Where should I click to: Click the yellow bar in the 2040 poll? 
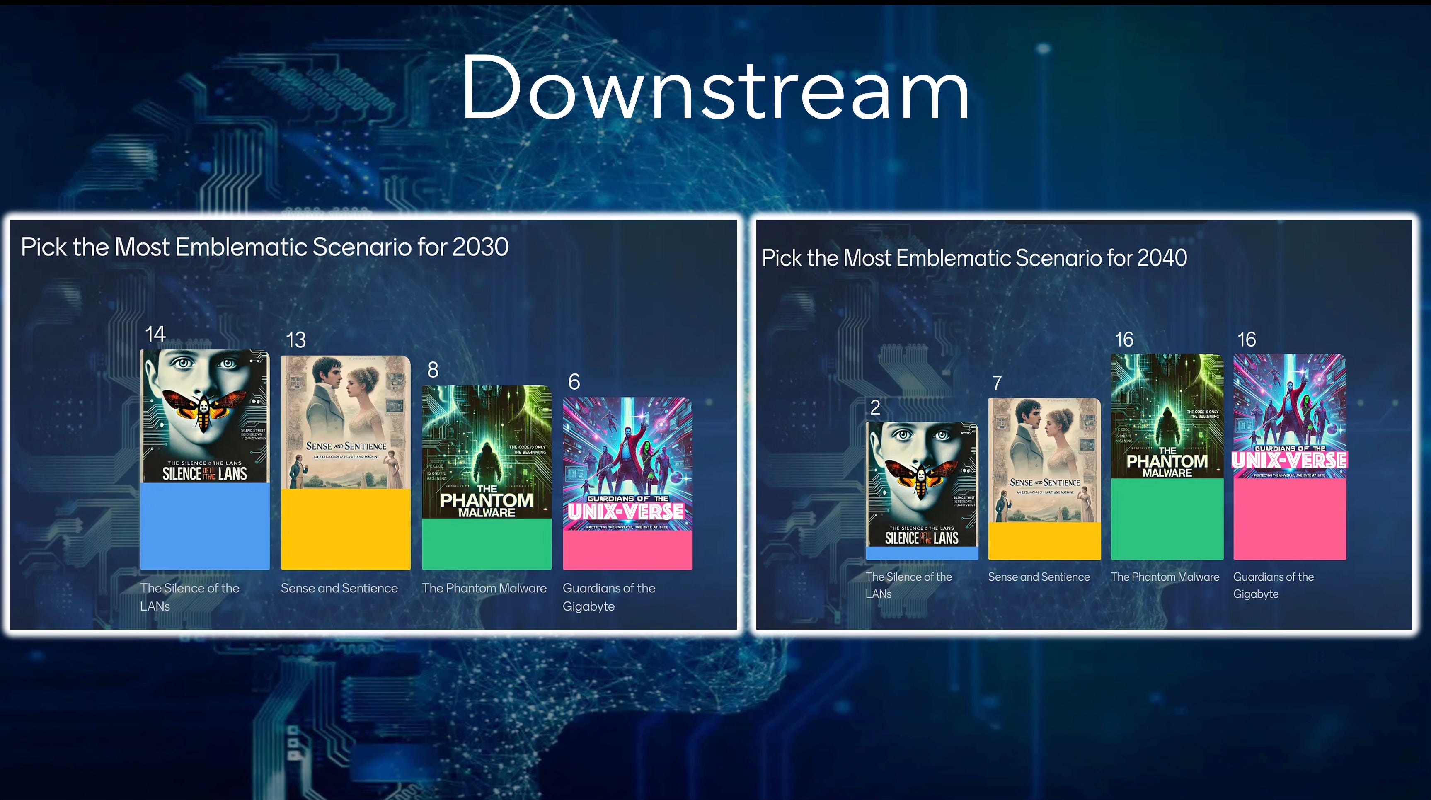pyautogui.click(x=1044, y=541)
